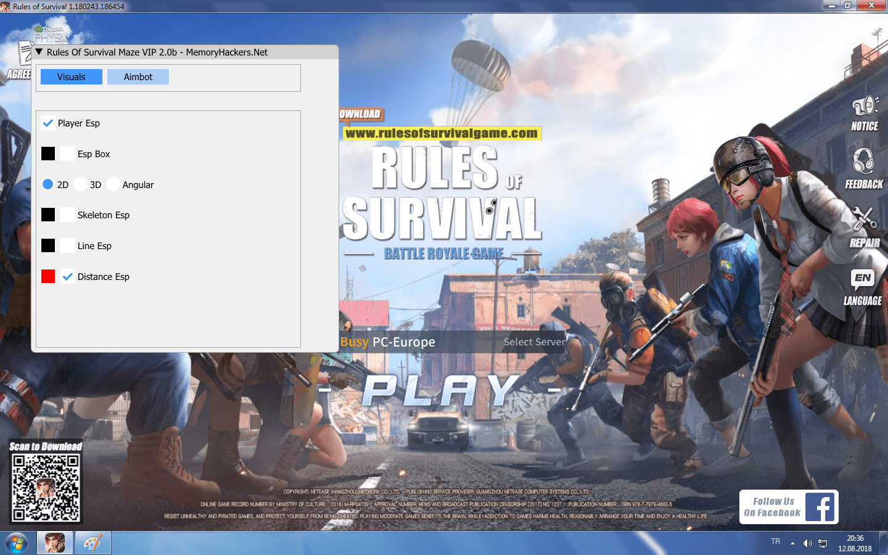Collapse the Maze VIP panel triangle
888x555 pixels.
[39, 52]
